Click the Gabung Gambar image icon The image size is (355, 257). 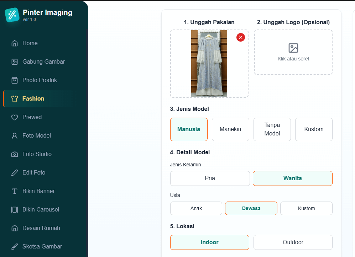(x=15, y=62)
